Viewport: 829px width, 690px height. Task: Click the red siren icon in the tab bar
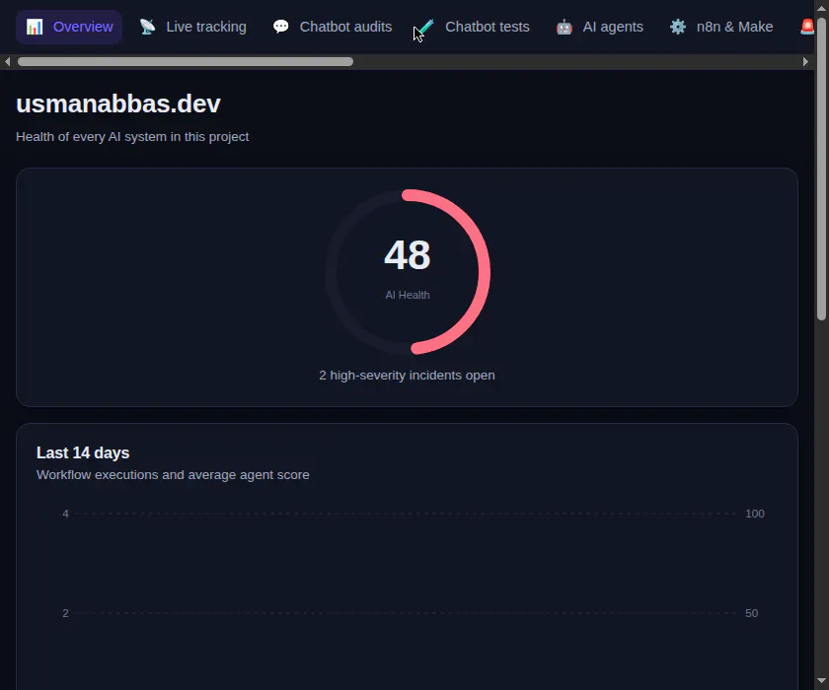(807, 27)
